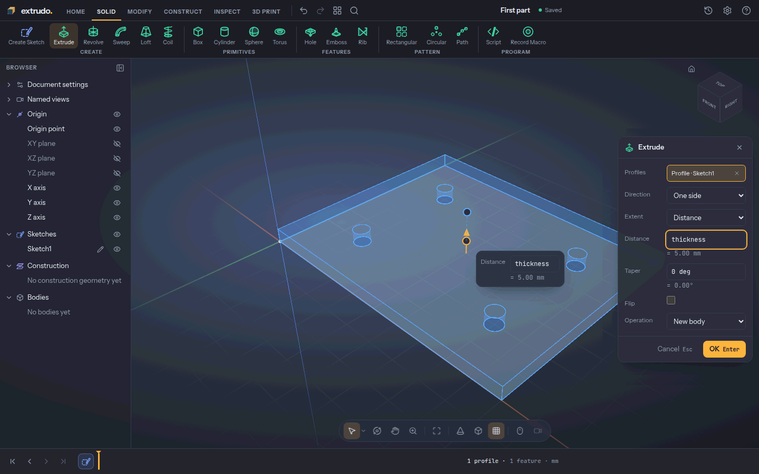Image resolution: width=759 pixels, height=474 pixels.
Task: Cancel the Extrude dialog
Action: pyautogui.click(x=675, y=349)
